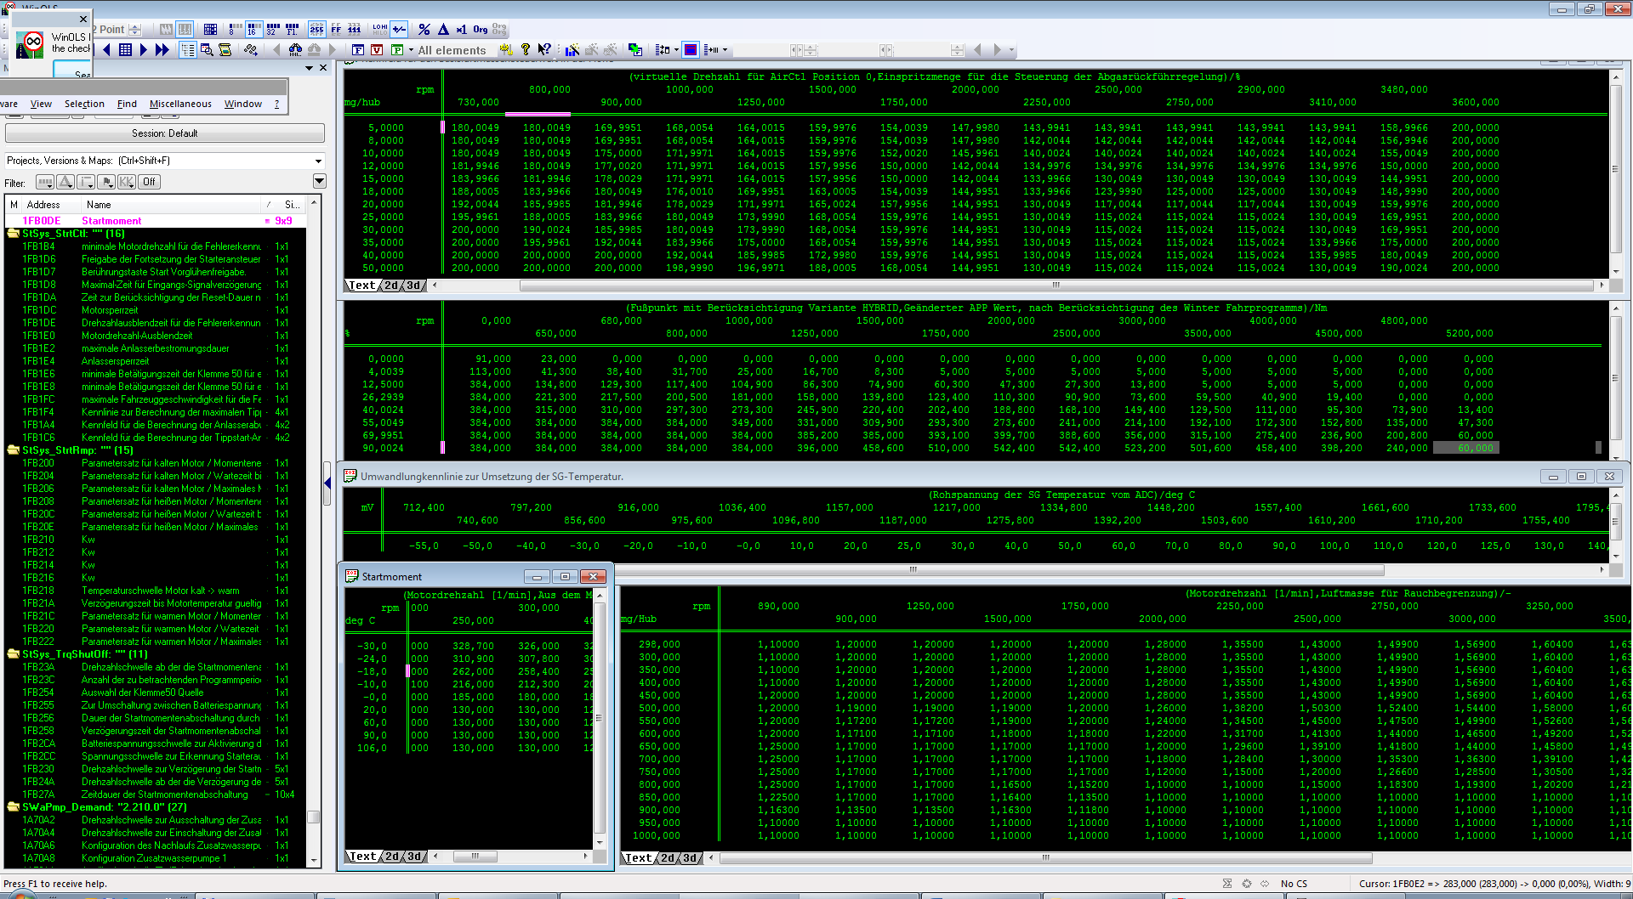This screenshot has height=899, width=1633.
Task: Click the fast-forward double arrow icon
Action: click(162, 50)
